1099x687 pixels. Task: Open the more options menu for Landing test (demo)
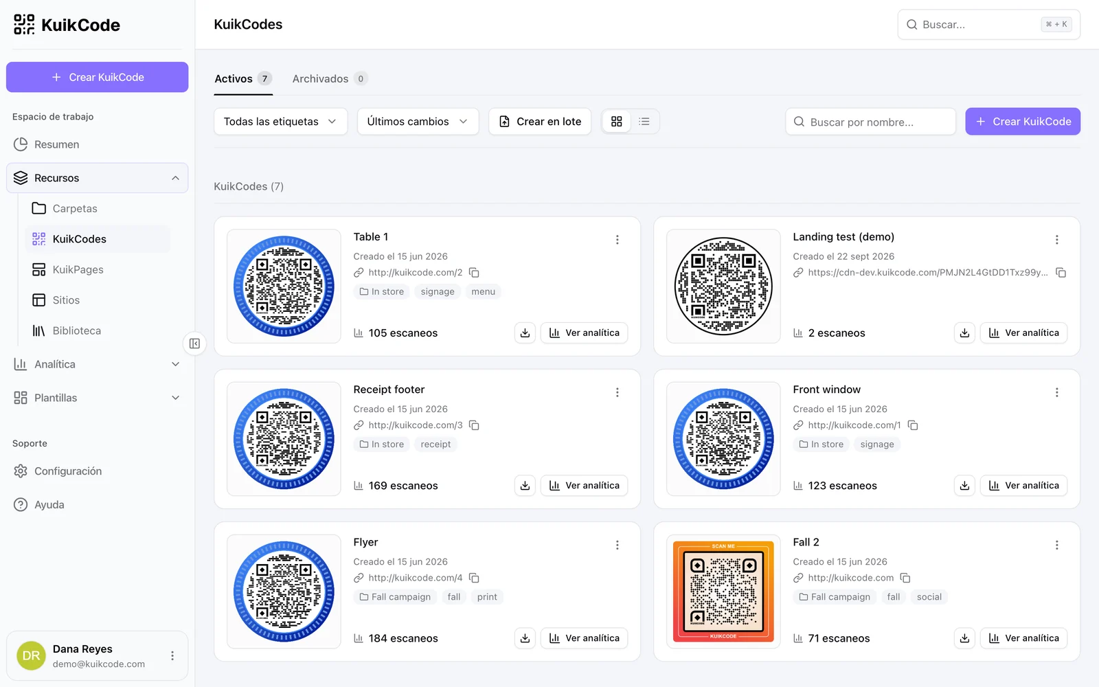pos(1056,240)
